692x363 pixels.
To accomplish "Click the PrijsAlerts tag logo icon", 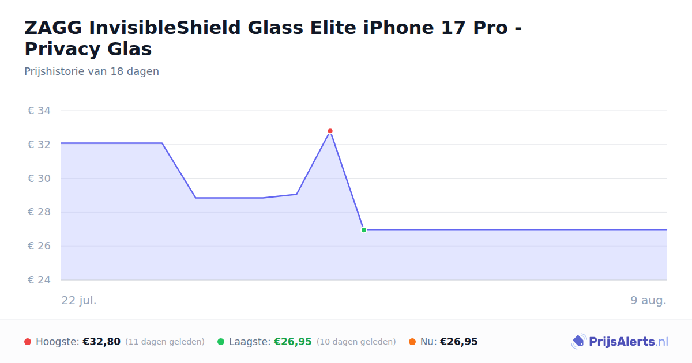I will coord(578,342).
